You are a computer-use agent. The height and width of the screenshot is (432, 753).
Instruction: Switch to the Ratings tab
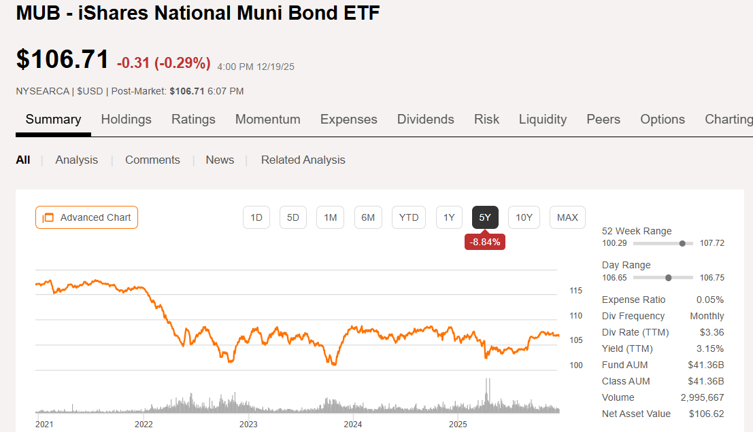(193, 120)
